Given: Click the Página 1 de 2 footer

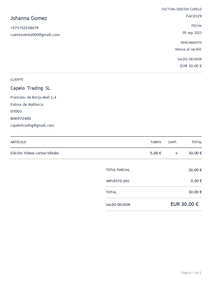Looking at the screenshot, I should pyautogui.click(x=191, y=273).
